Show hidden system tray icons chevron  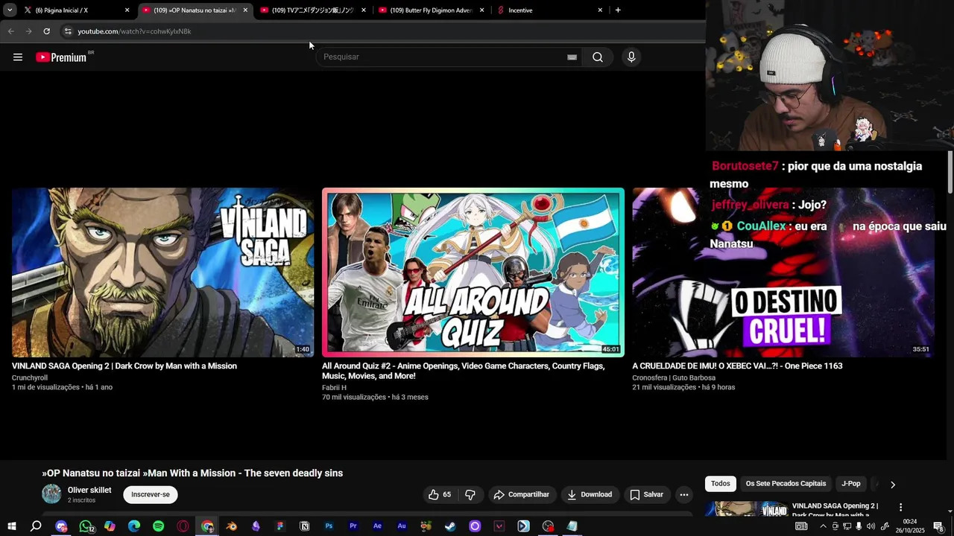pos(823,526)
